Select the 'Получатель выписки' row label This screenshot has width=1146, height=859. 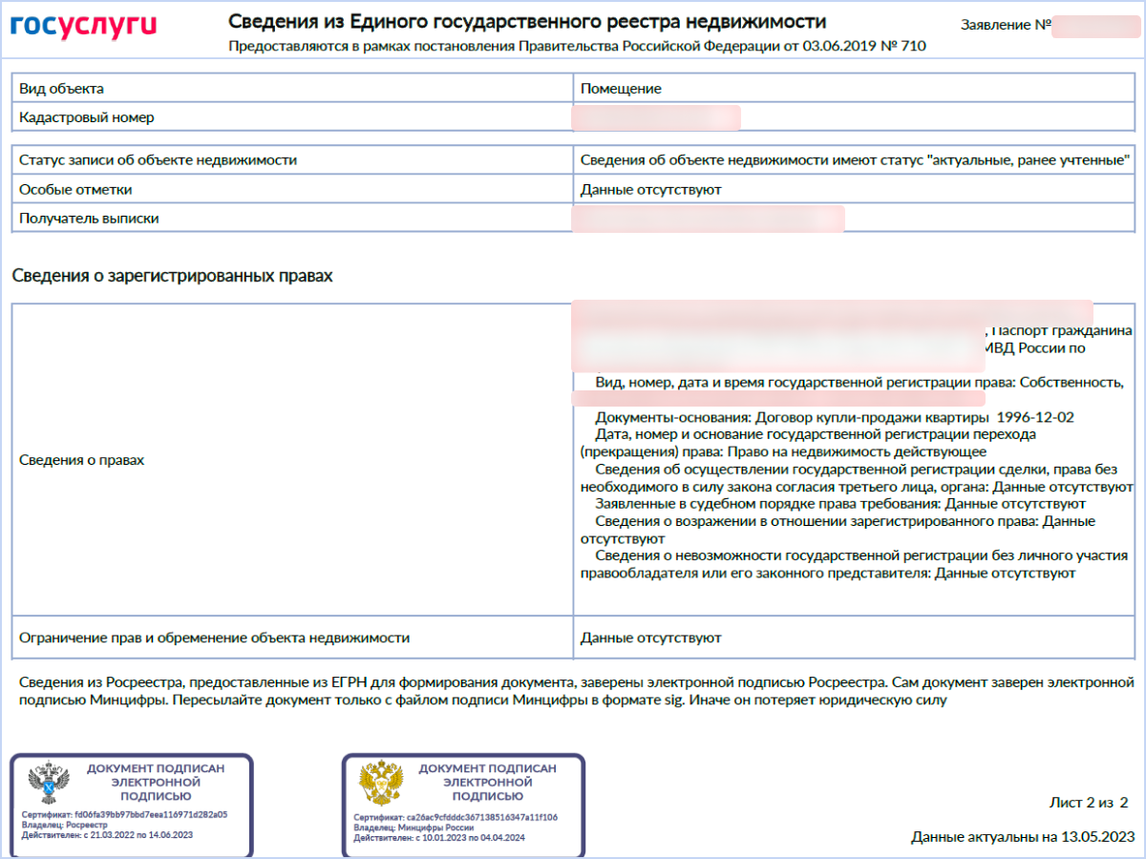[90, 219]
